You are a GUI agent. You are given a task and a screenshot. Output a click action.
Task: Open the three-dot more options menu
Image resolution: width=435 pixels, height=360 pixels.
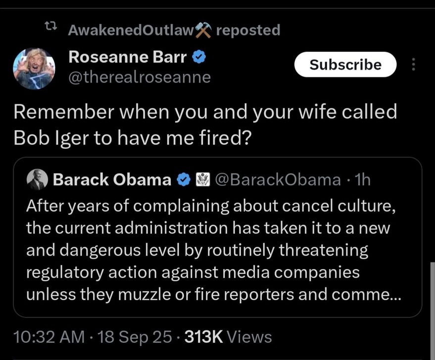[x=414, y=65]
